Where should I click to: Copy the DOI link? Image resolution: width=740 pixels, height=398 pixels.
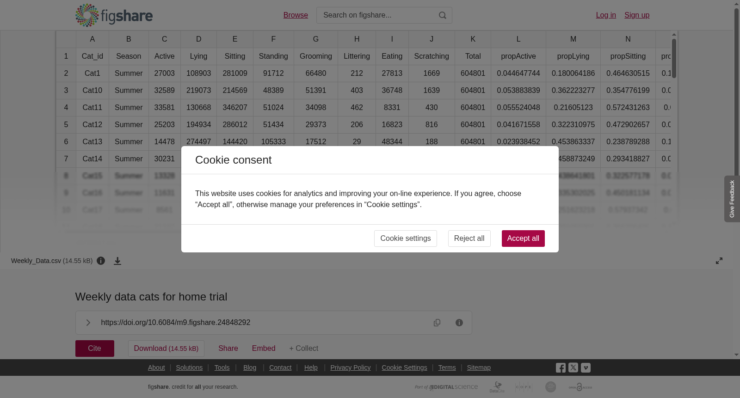click(x=437, y=323)
